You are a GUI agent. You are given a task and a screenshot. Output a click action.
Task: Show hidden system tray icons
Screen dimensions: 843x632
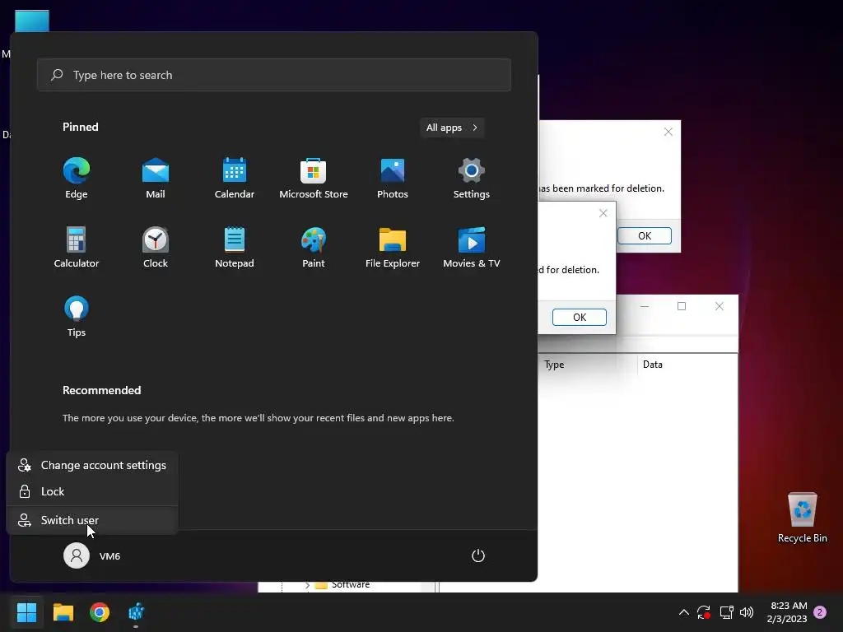pos(684,612)
